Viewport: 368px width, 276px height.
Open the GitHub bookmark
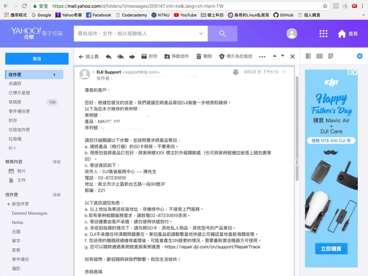click(x=283, y=15)
